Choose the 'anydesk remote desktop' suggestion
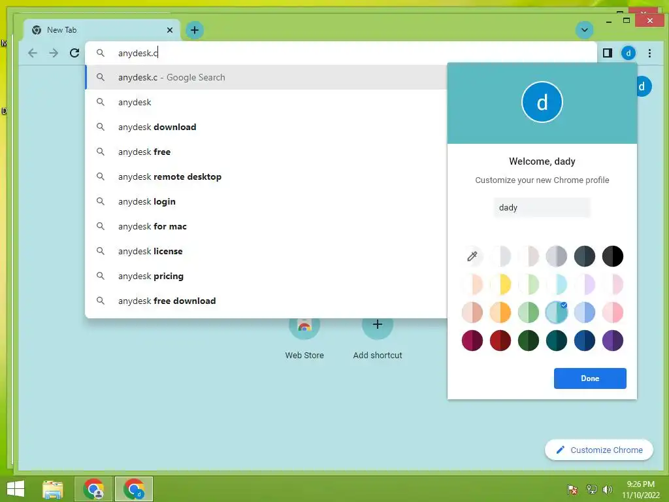Screen dimensions: 669x502 [267, 176]
